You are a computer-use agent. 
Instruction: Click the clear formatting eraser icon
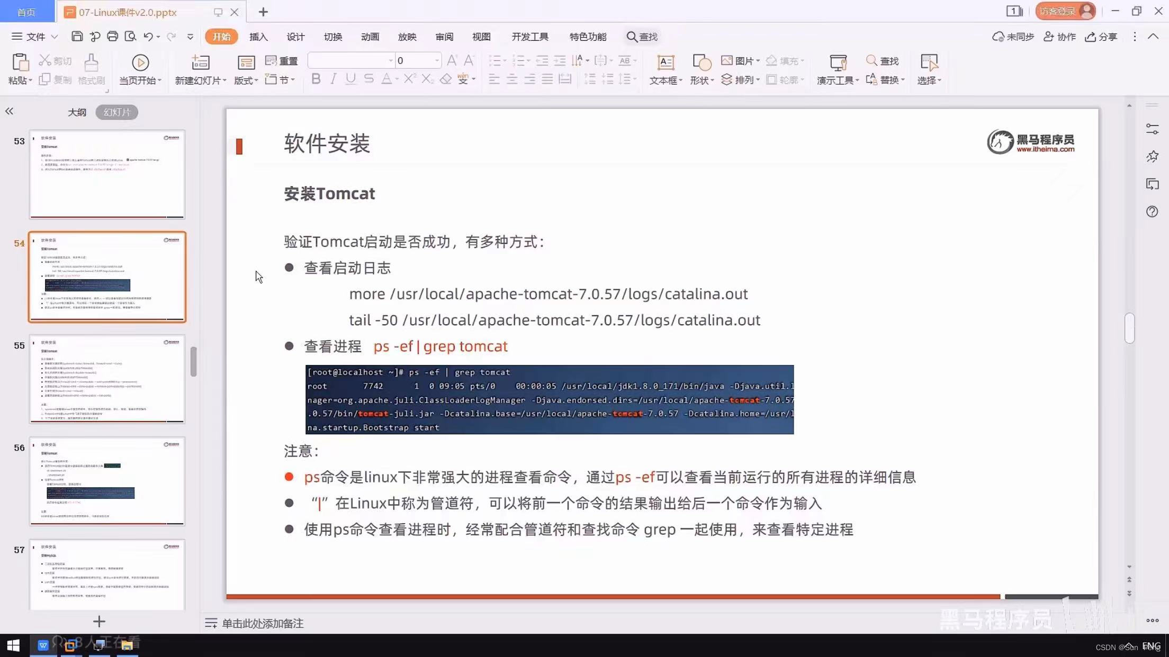point(446,79)
